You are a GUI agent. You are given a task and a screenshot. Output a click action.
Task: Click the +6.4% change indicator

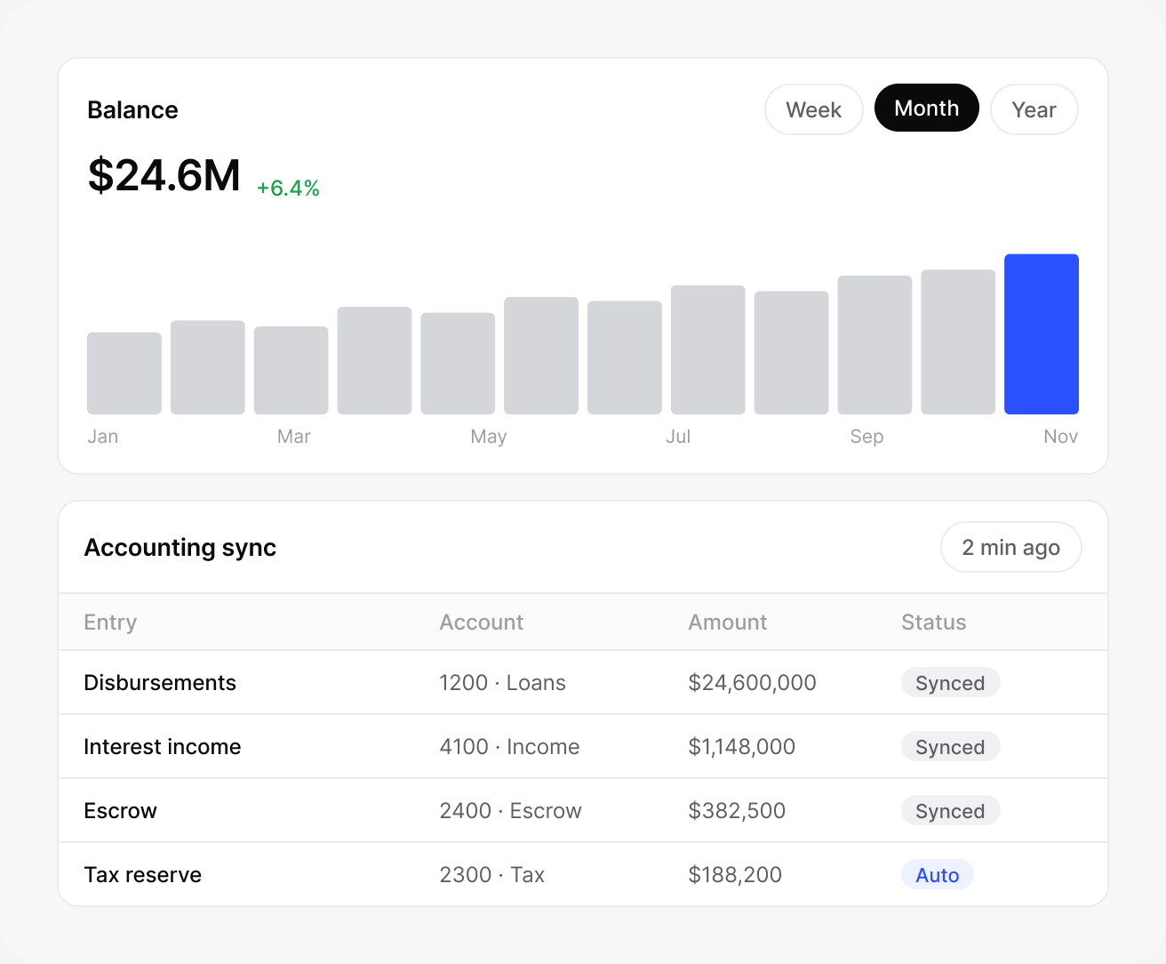[288, 189]
